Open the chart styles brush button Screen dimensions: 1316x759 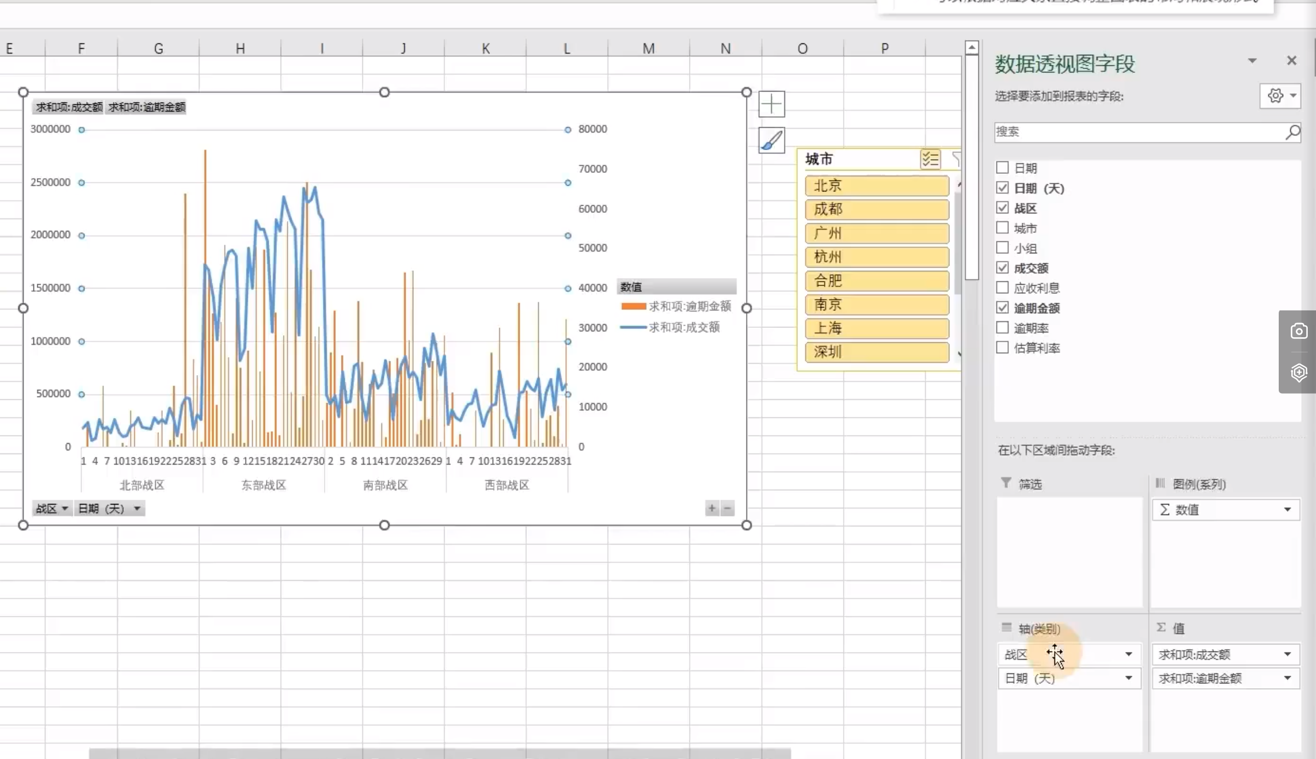(771, 140)
